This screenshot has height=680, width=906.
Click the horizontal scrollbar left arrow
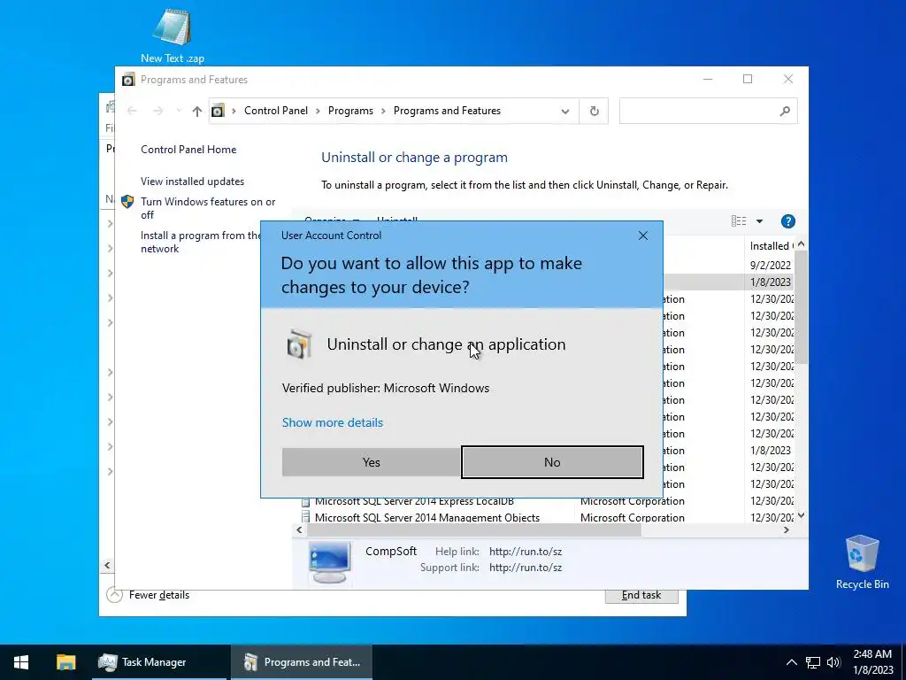tap(299, 529)
